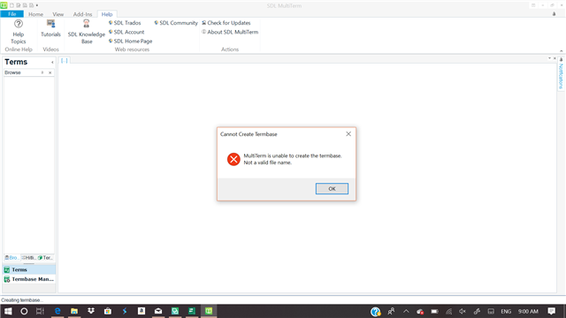The image size is (566, 318).
Task: Launch Microsoft Edge from taskbar
Action: click(57, 311)
